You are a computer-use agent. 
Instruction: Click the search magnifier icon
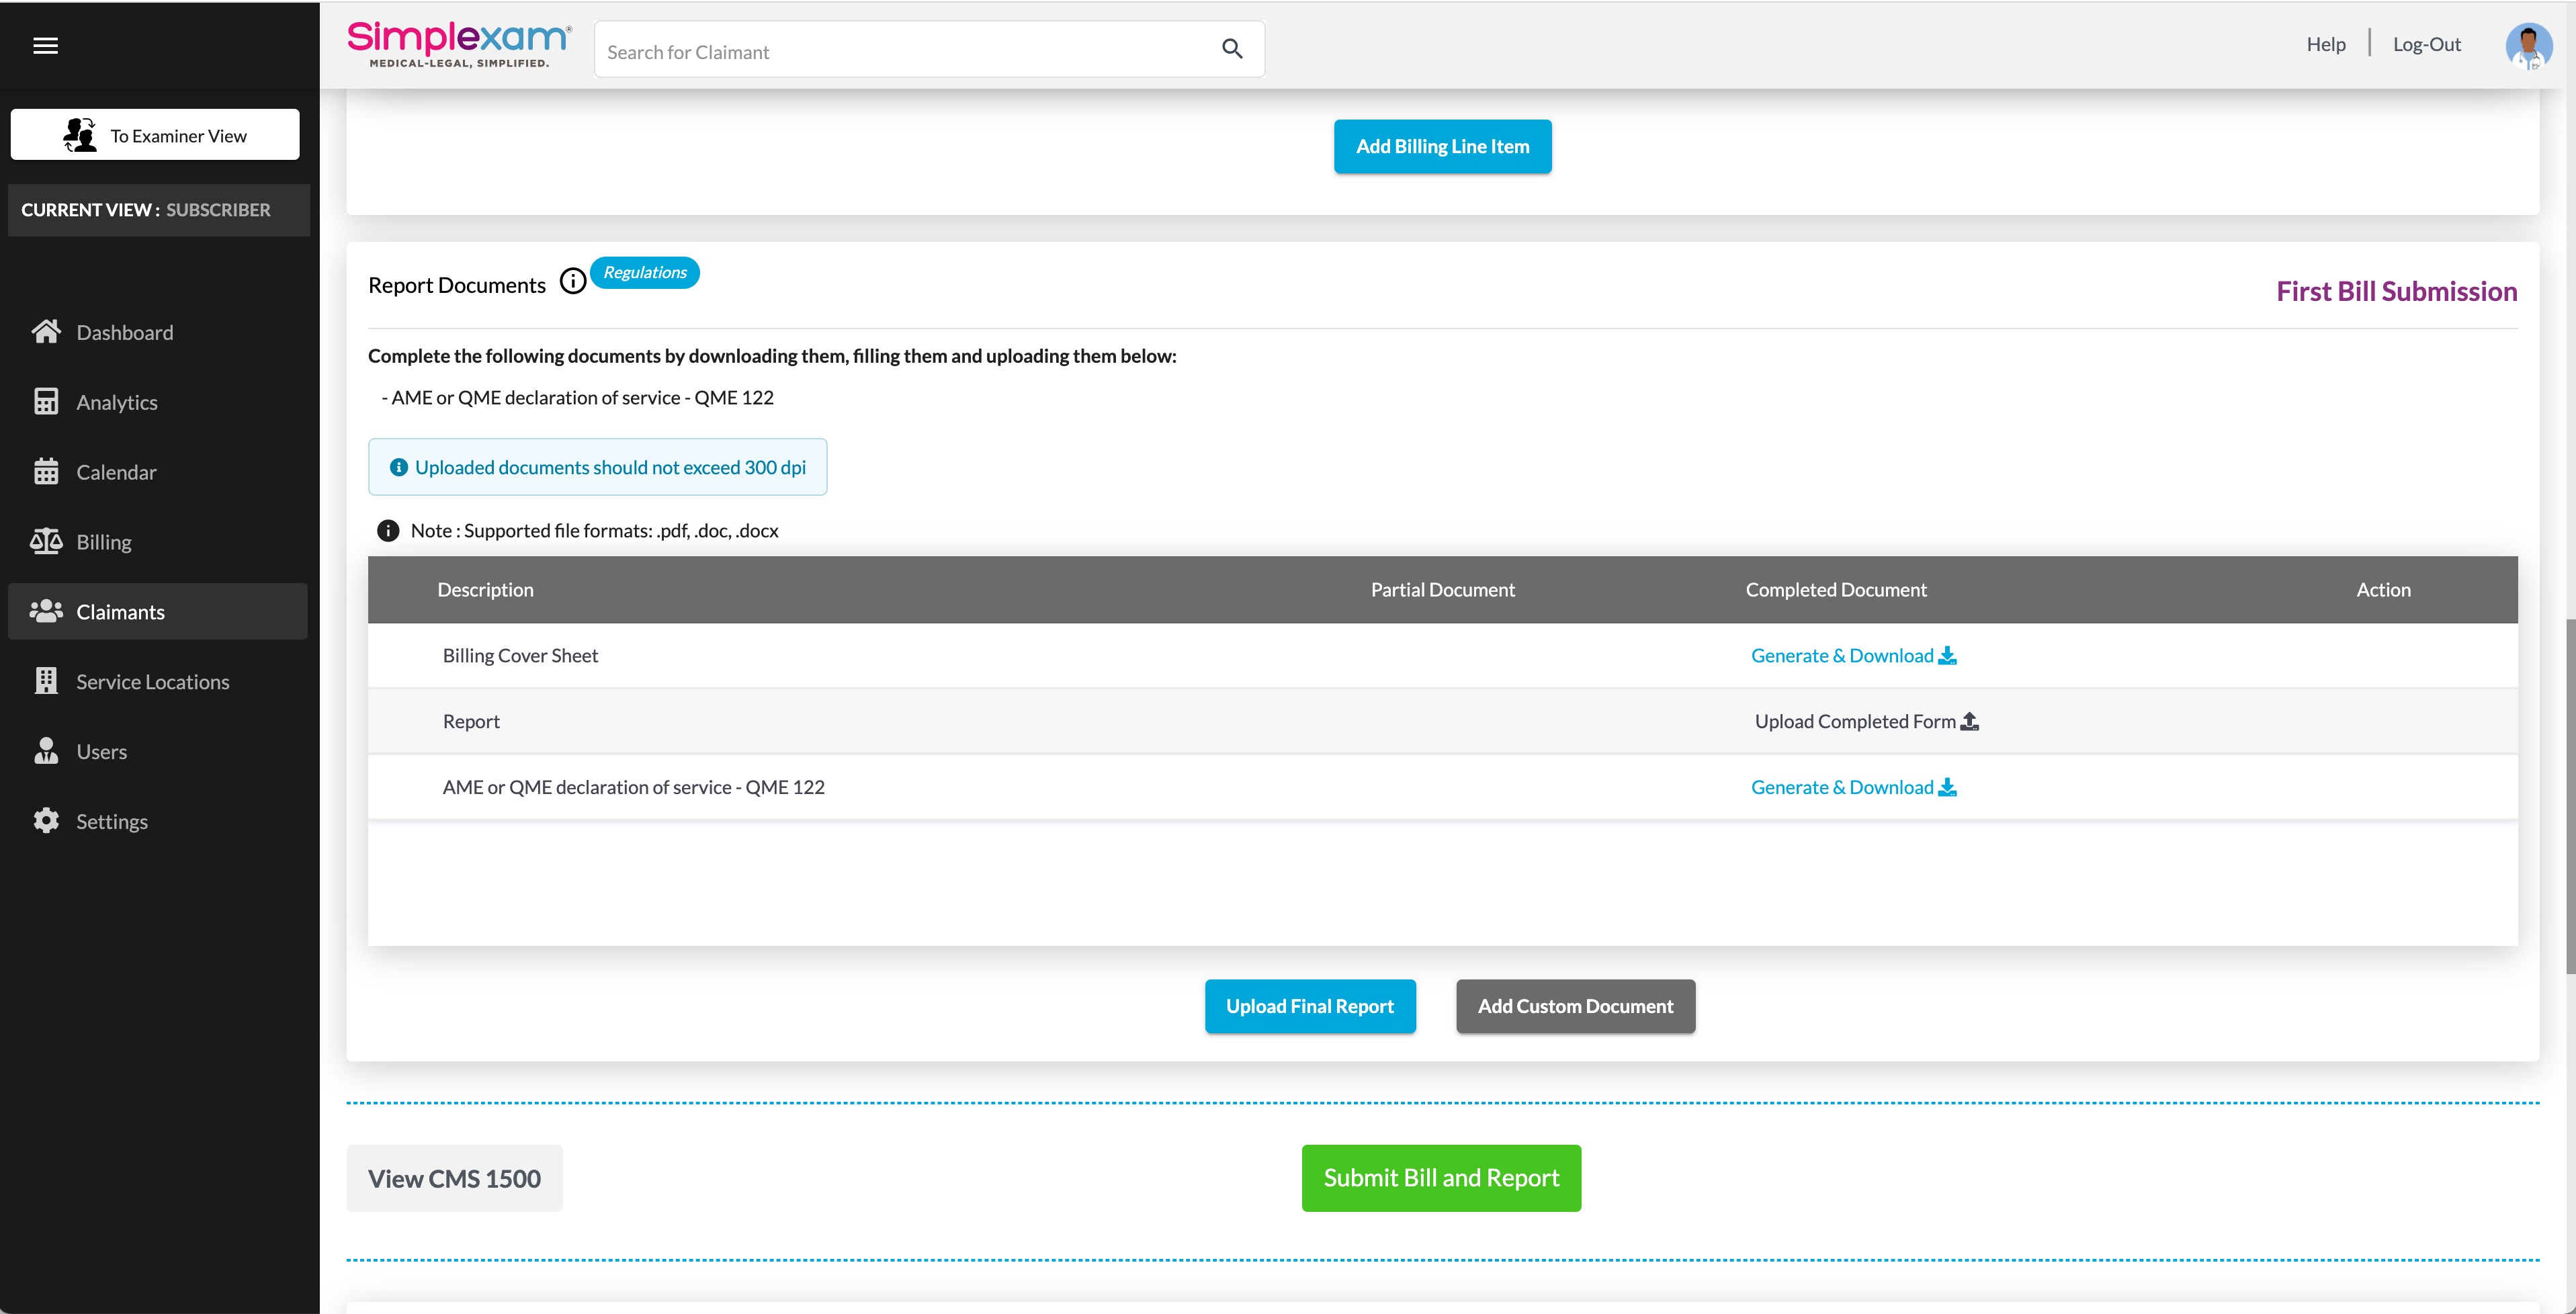pyautogui.click(x=1232, y=49)
